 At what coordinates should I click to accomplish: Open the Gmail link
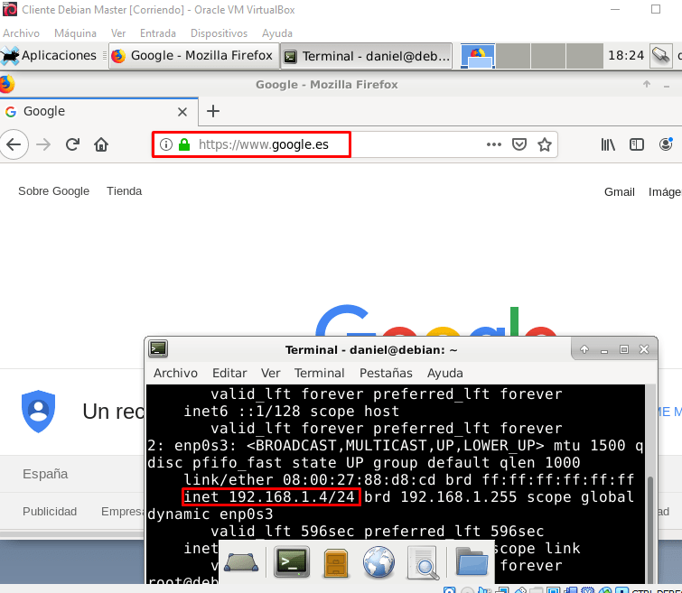click(620, 191)
